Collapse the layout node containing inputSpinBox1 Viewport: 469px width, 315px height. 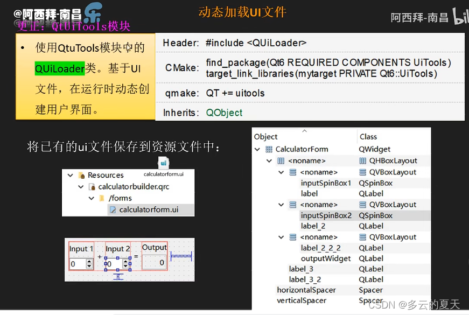(281, 172)
